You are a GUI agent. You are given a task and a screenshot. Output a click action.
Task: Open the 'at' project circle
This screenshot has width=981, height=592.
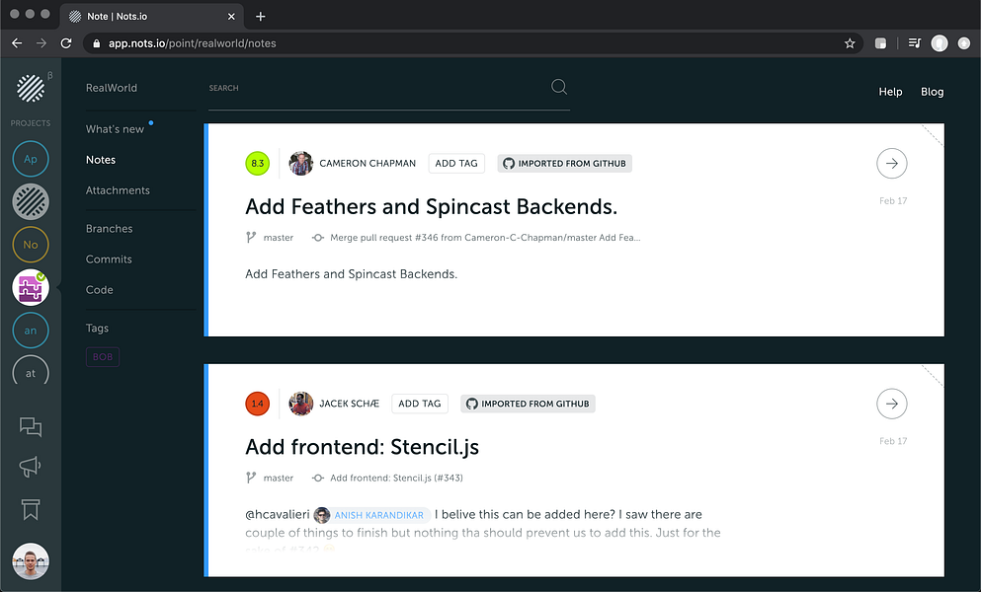(31, 372)
